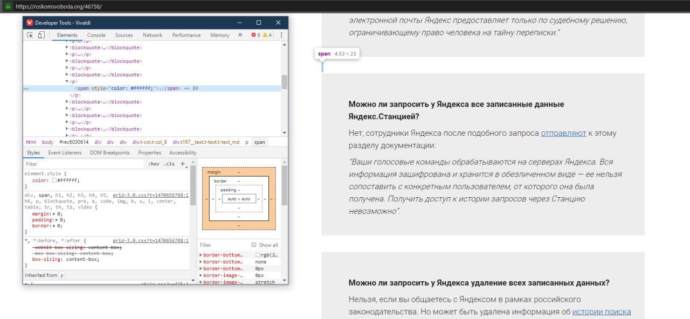Open the Event Listeners sidebar tab

(65, 152)
